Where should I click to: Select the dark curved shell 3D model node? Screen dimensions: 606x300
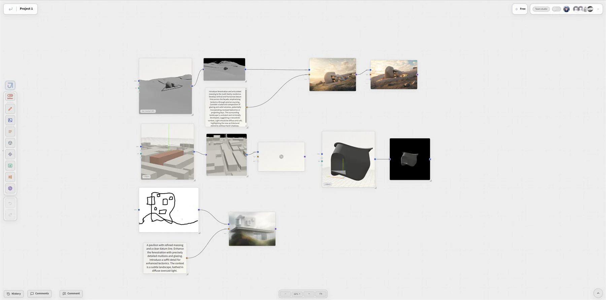pyautogui.click(x=348, y=159)
